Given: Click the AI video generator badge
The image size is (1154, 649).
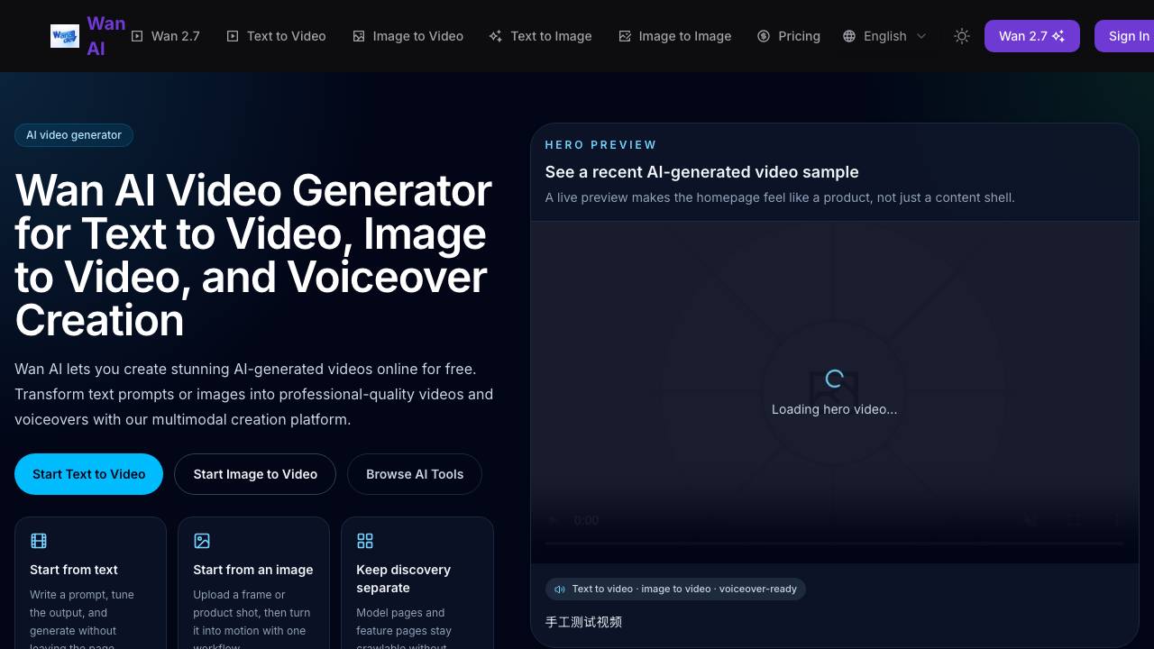Looking at the screenshot, I should click(74, 135).
